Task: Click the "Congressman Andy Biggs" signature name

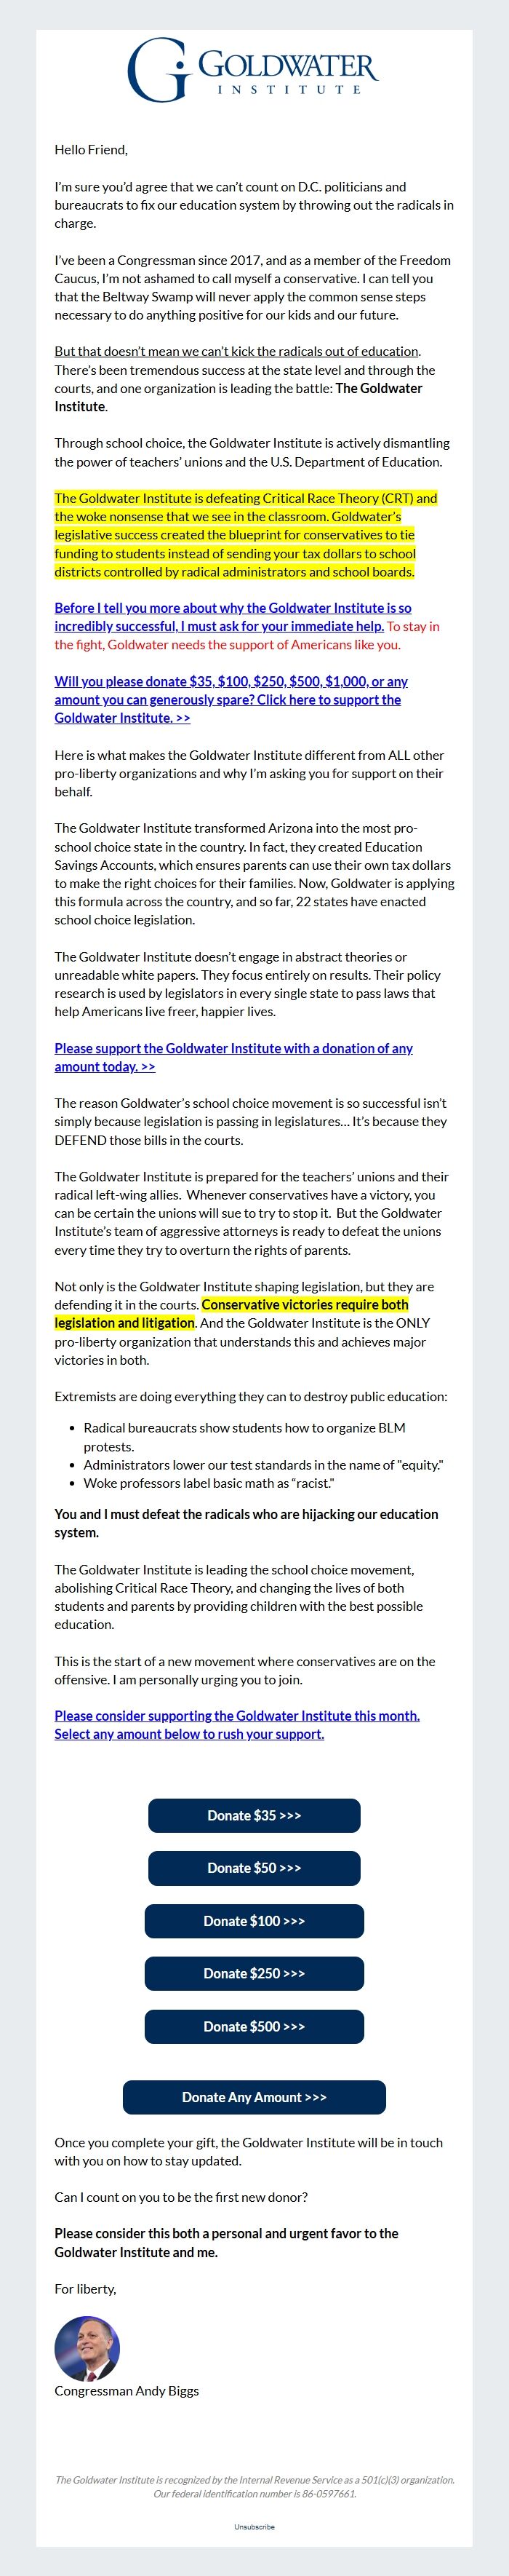Action: click(x=127, y=2391)
